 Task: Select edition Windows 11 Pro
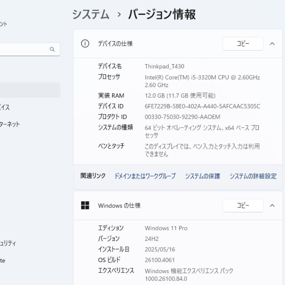point(166,228)
